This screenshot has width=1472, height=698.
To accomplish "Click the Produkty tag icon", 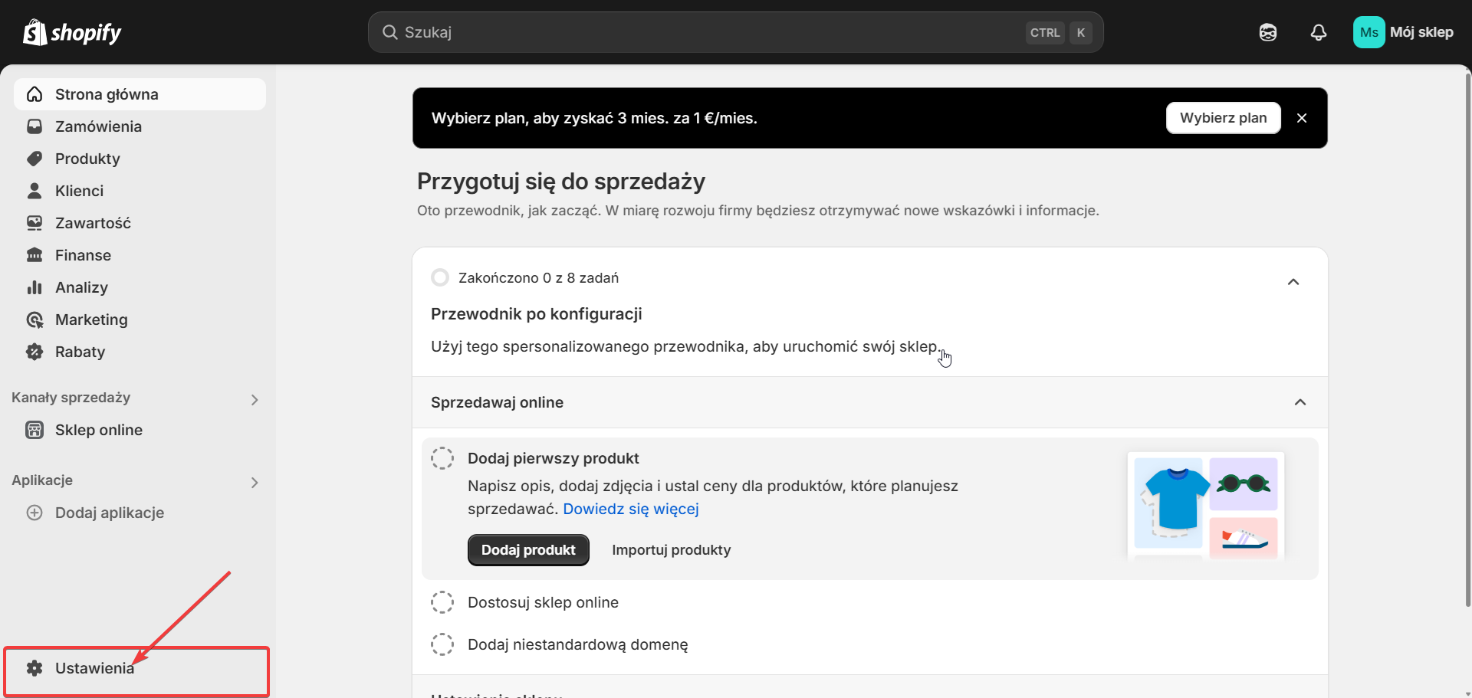I will point(34,159).
